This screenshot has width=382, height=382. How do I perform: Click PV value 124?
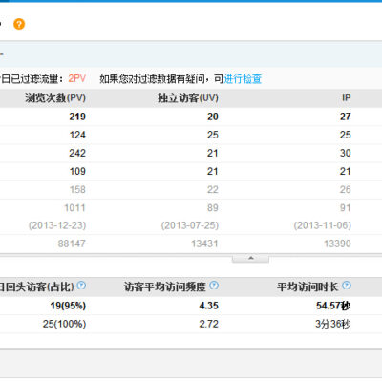[x=77, y=135]
